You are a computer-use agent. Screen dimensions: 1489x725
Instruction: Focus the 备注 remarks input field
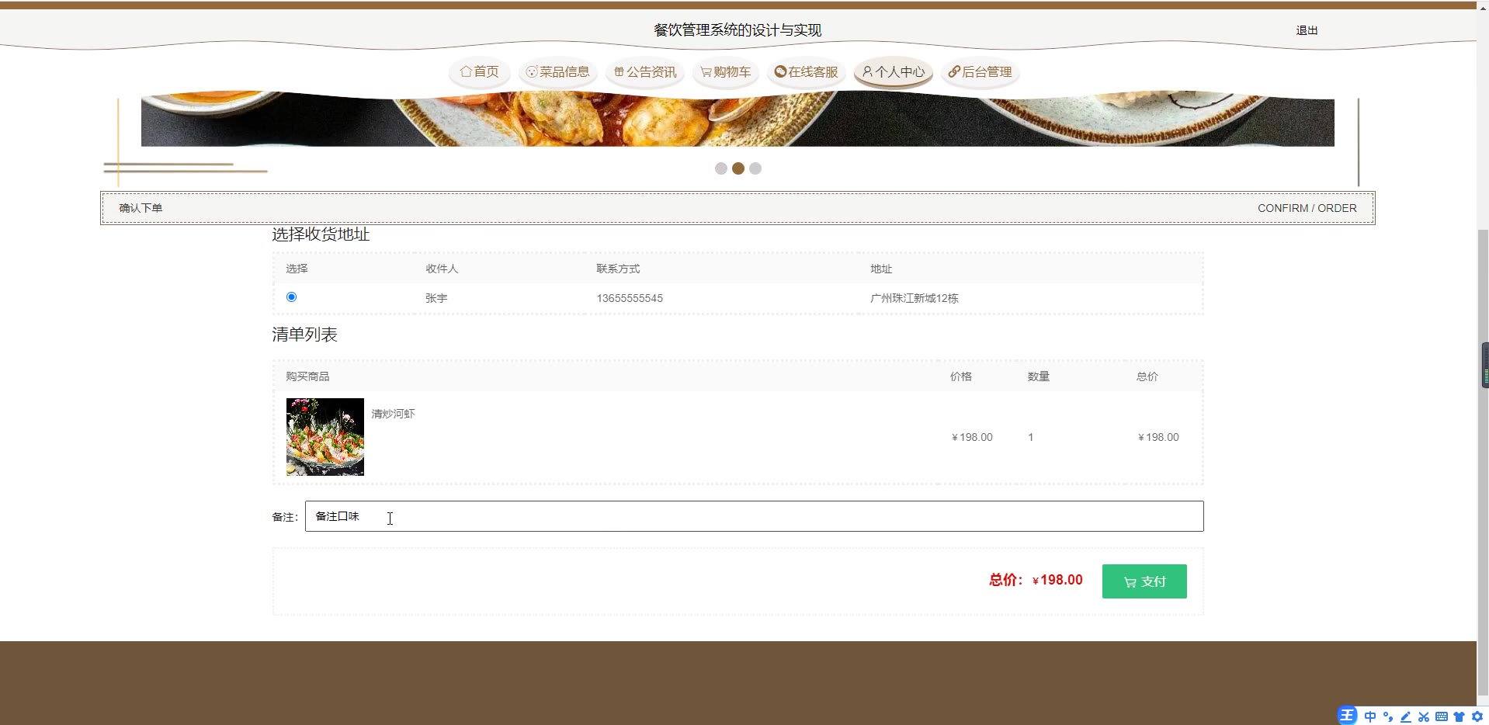coord(754,516)
